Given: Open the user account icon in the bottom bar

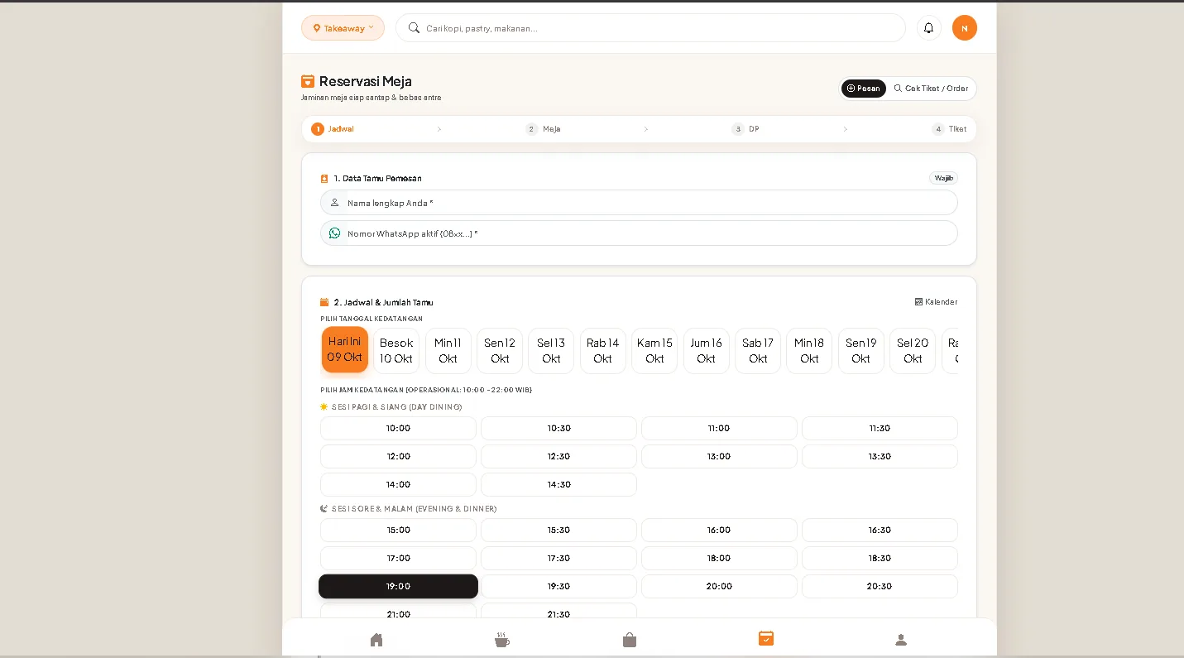Looking at the screenshot, I should click(901, 640).
